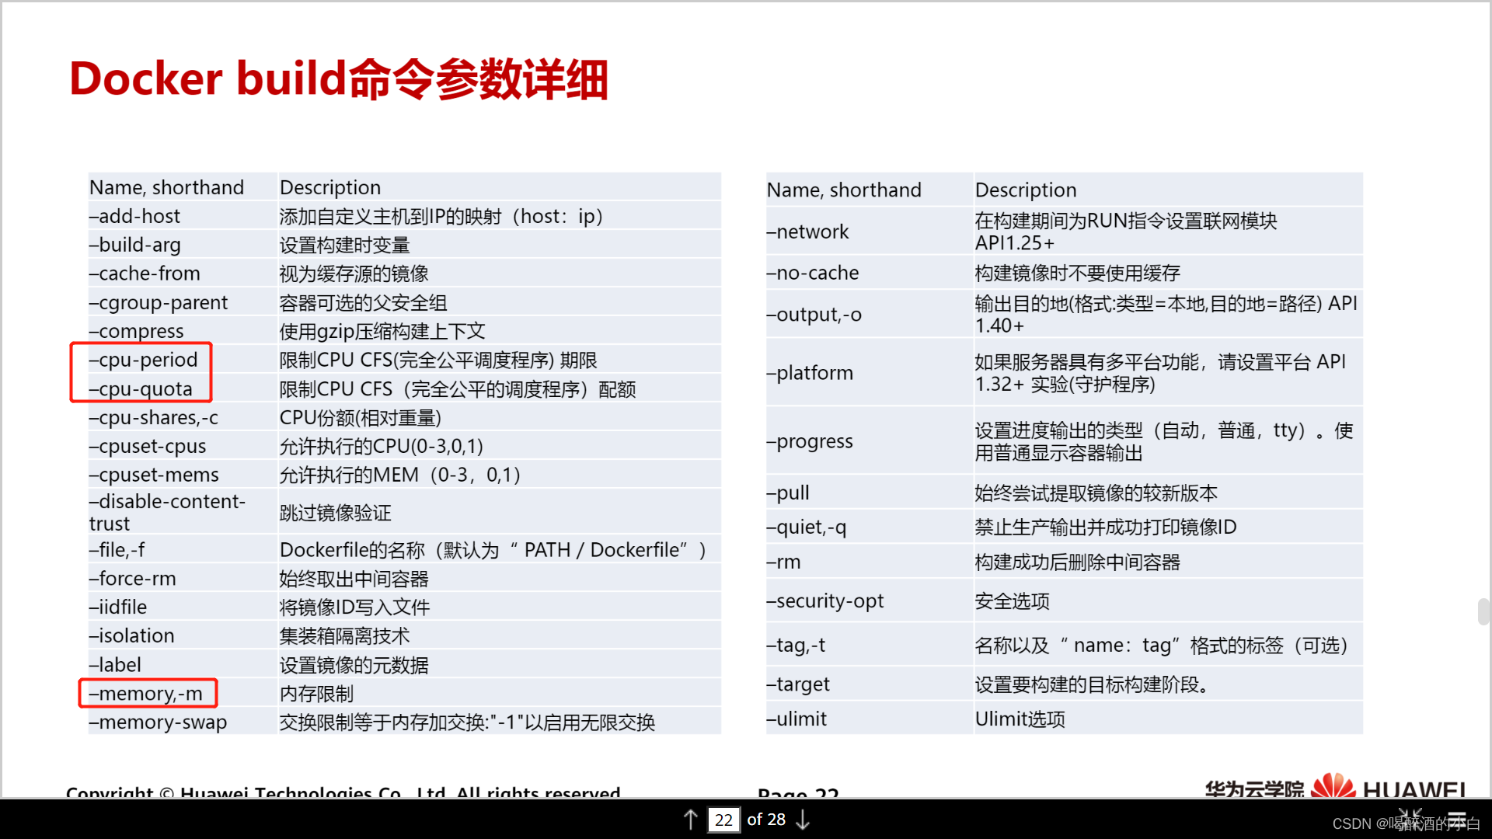The width and height of the screenshot is (1492, 839).
Task: Click the description '始终取出中间容器'
Action: click(354, 578)
